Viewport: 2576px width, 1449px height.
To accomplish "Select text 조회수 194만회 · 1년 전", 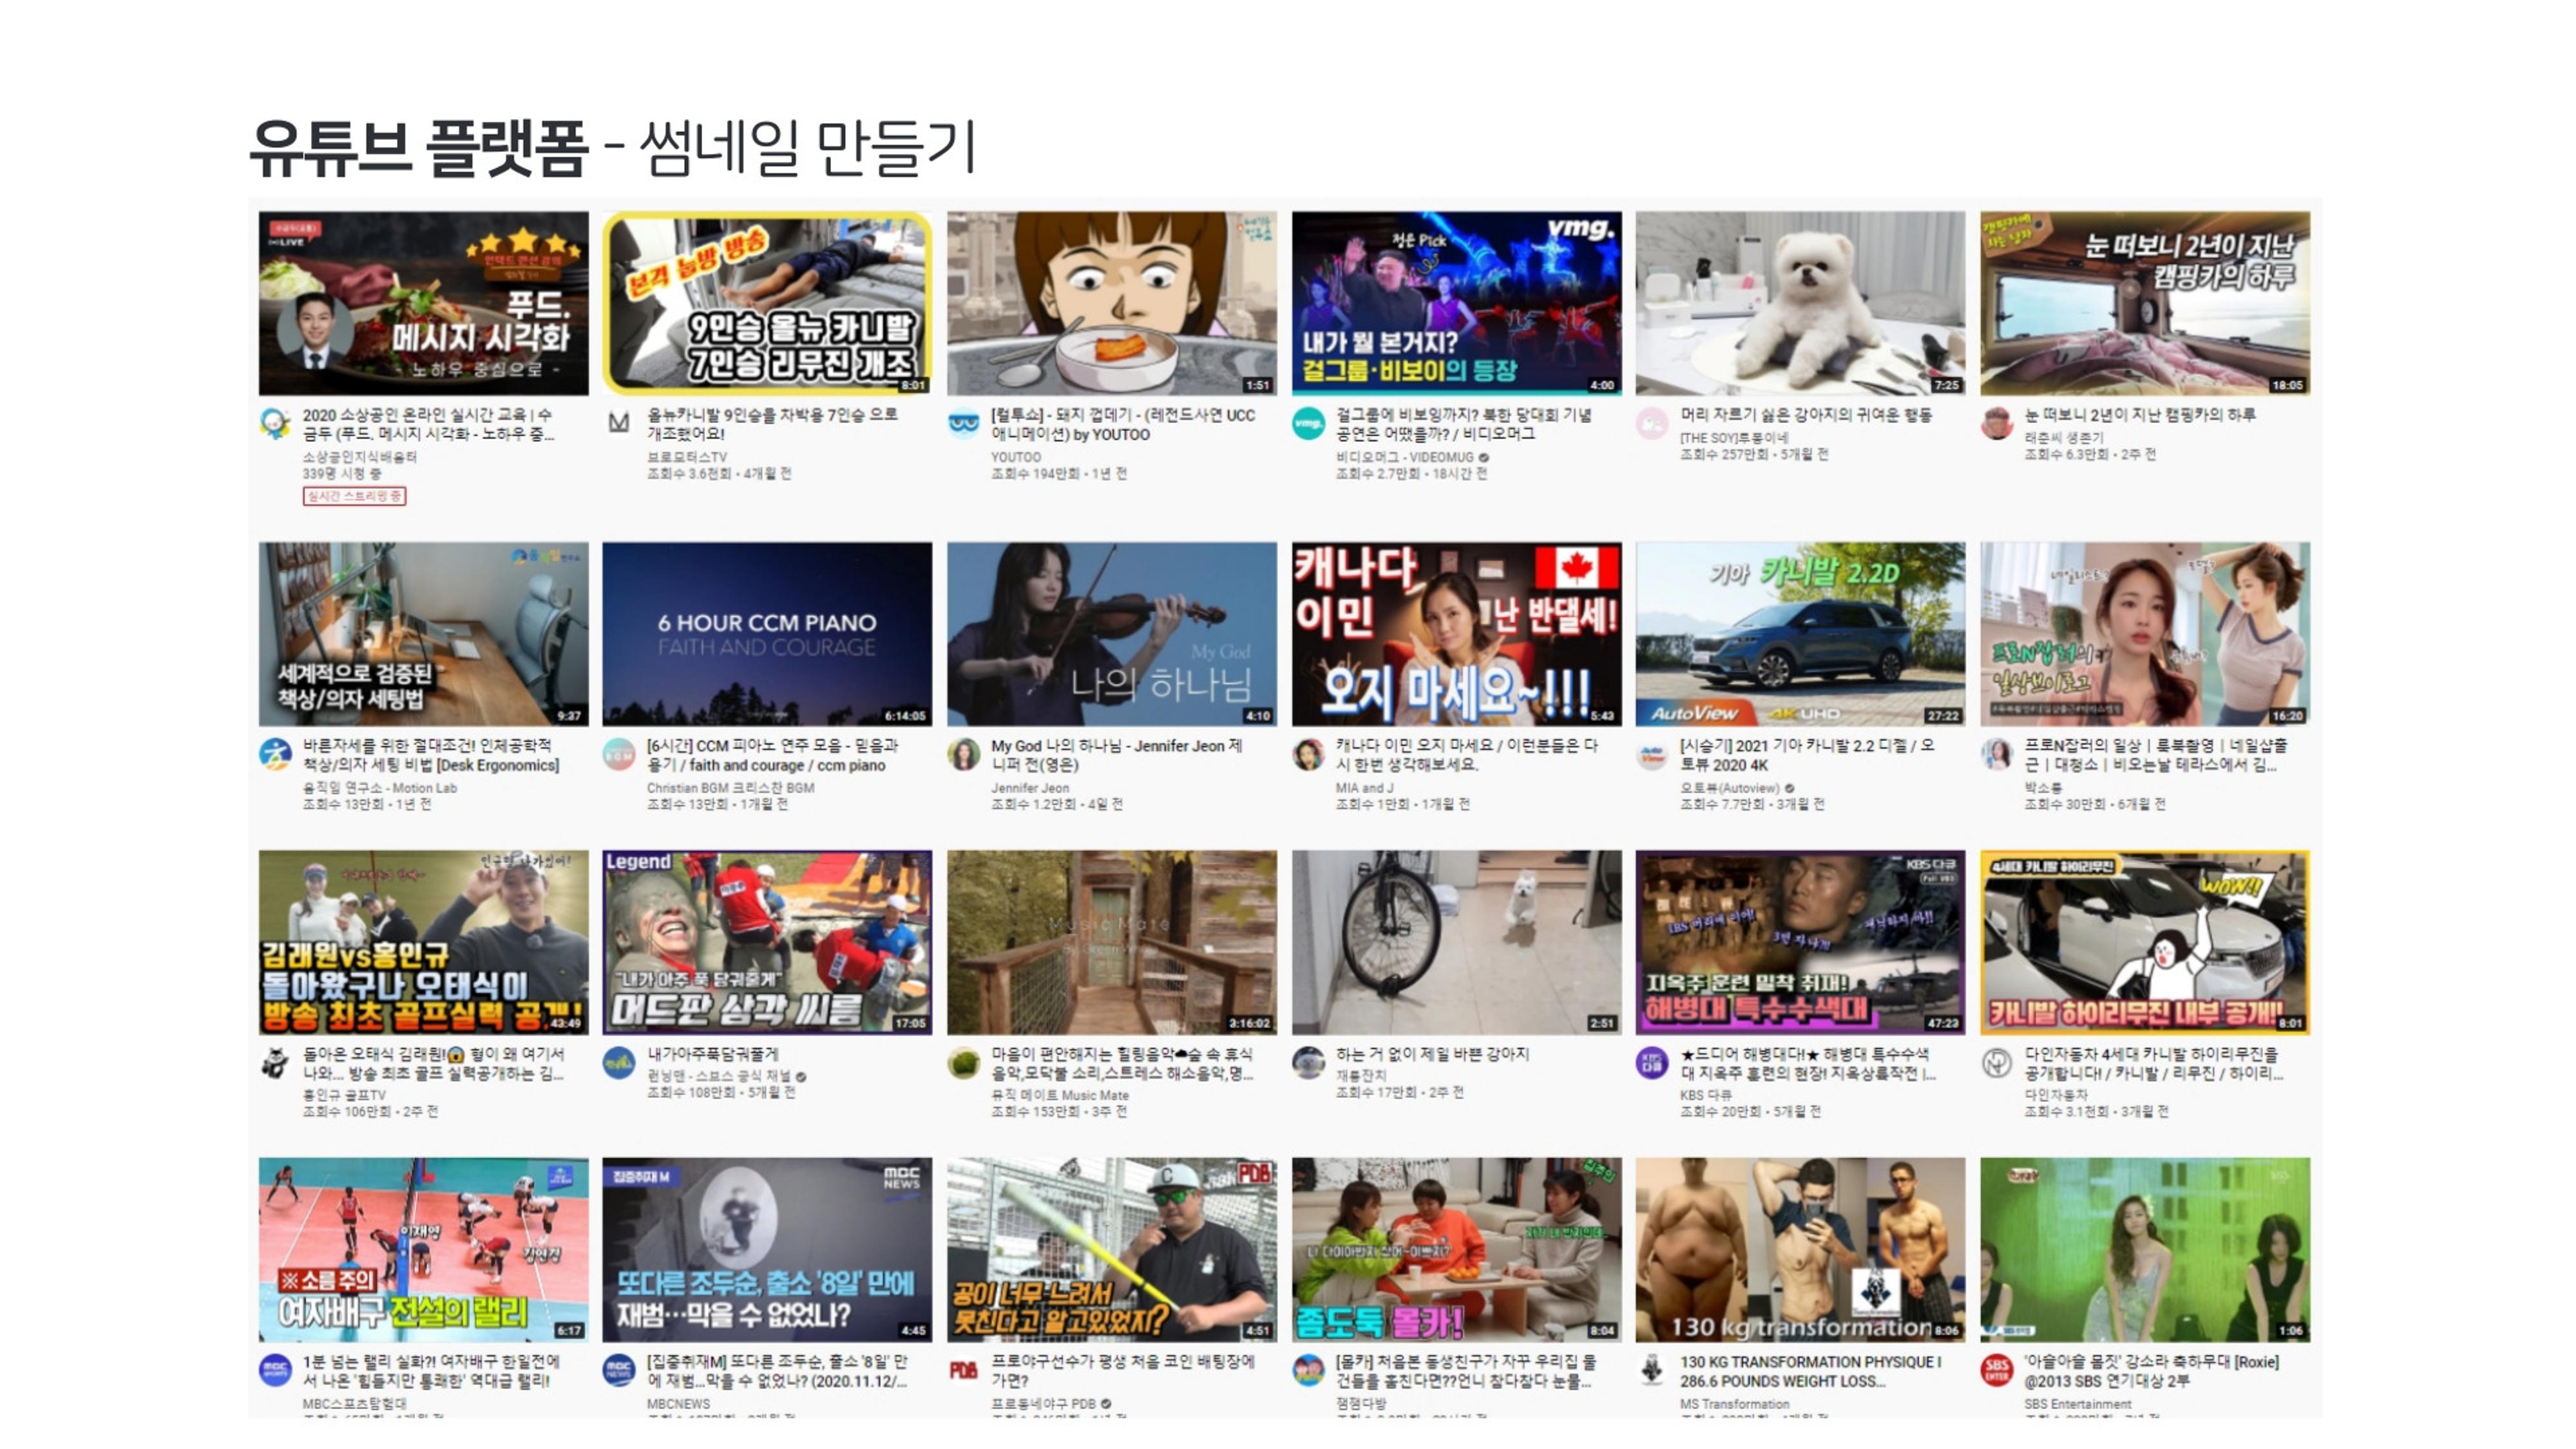I will [1059, 474].
